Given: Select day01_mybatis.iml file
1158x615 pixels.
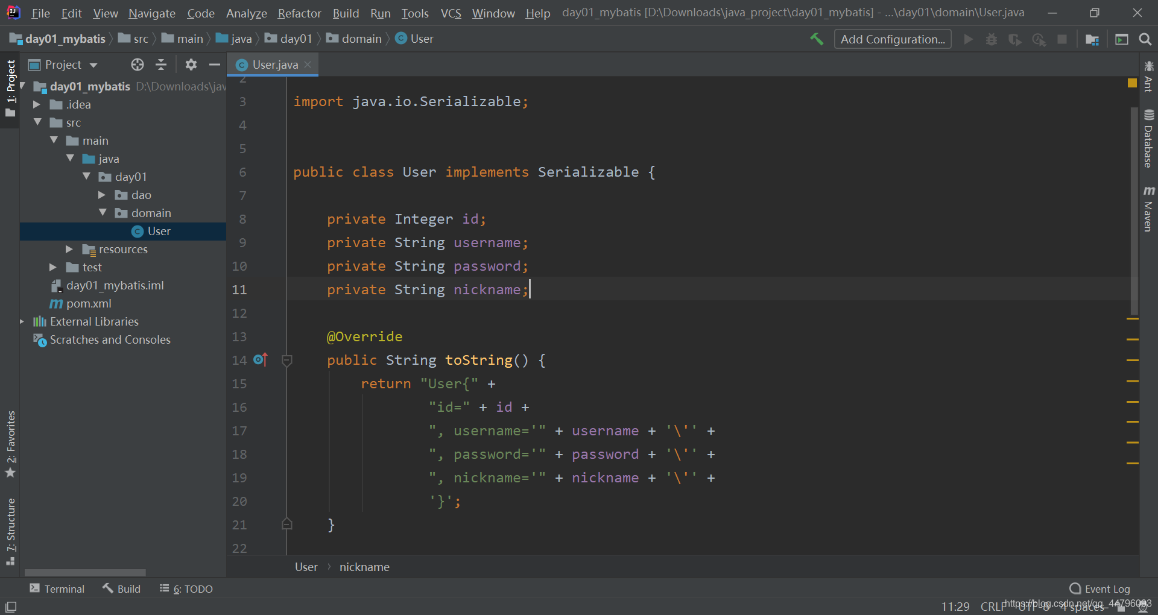Looking at the screenshot, I should (115, 285).
